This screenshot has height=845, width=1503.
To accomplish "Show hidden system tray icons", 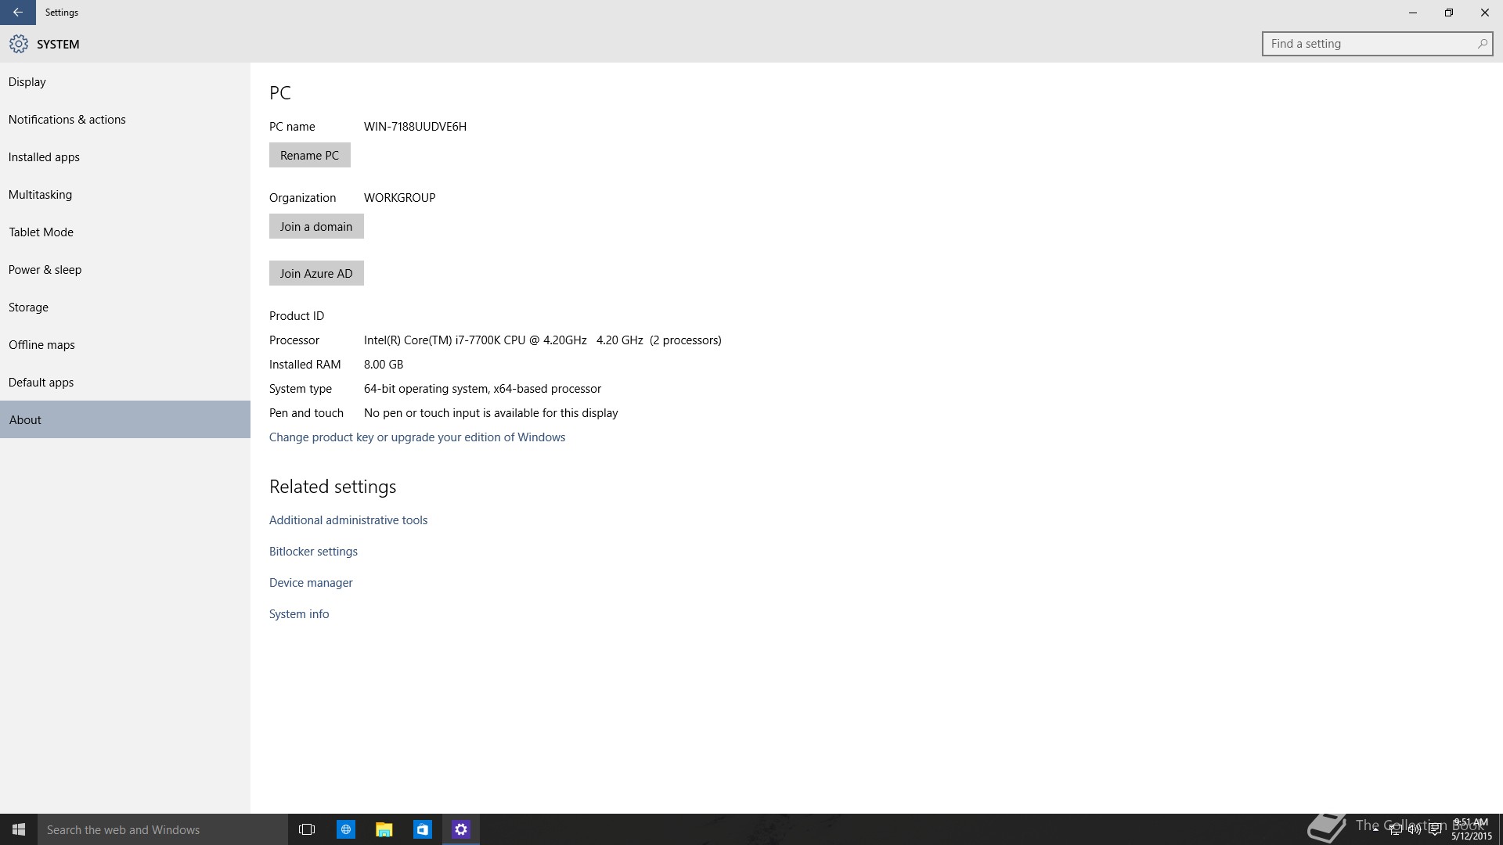I will pos(1375,829).
